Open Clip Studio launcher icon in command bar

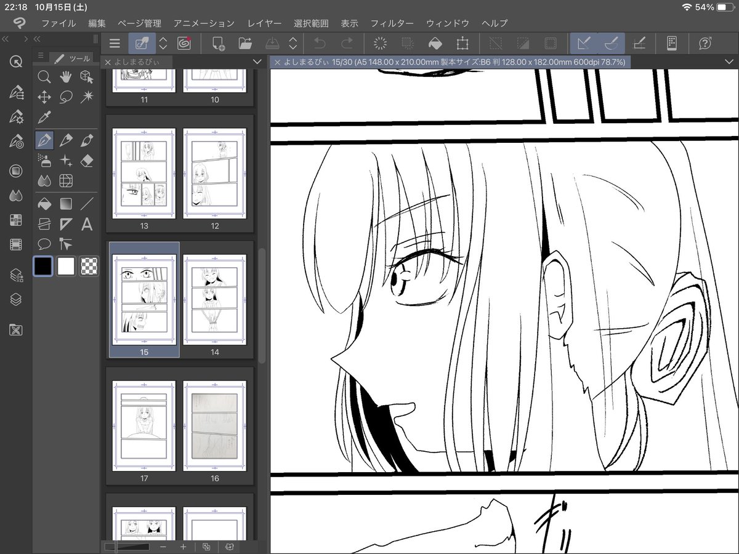point(184,43)
